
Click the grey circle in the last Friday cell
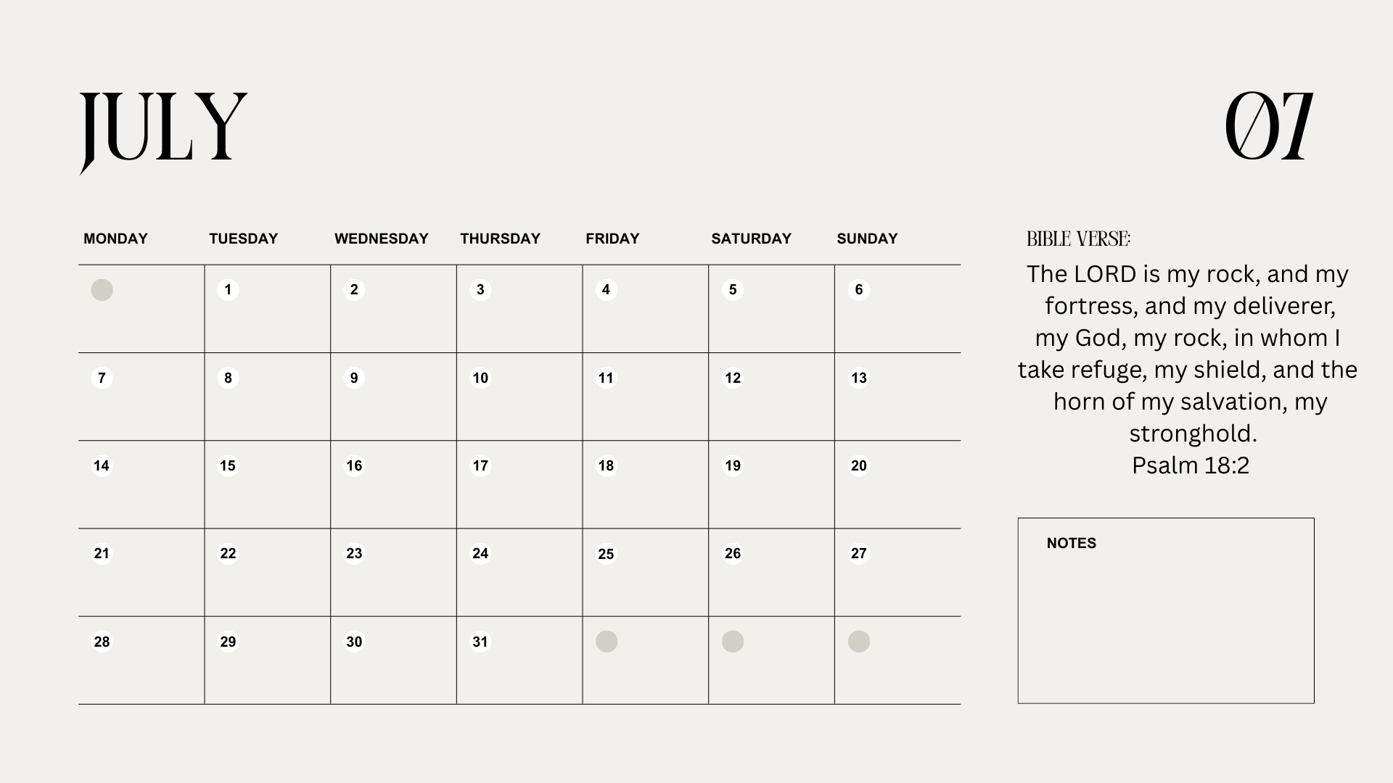click(x=607, y=642)
